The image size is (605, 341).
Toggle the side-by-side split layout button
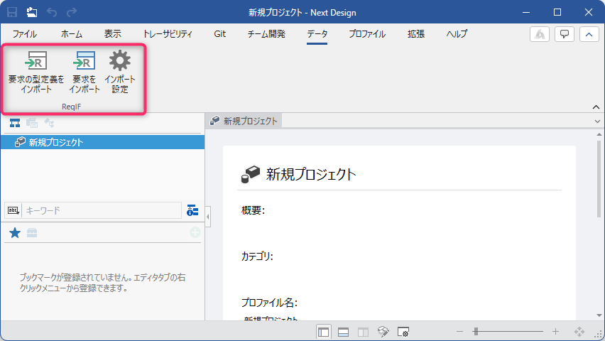point(363,332)
